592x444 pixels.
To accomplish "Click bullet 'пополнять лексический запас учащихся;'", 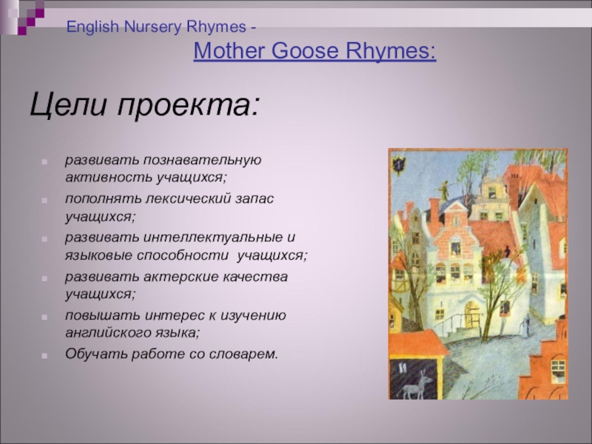I will tap(169, 208).
